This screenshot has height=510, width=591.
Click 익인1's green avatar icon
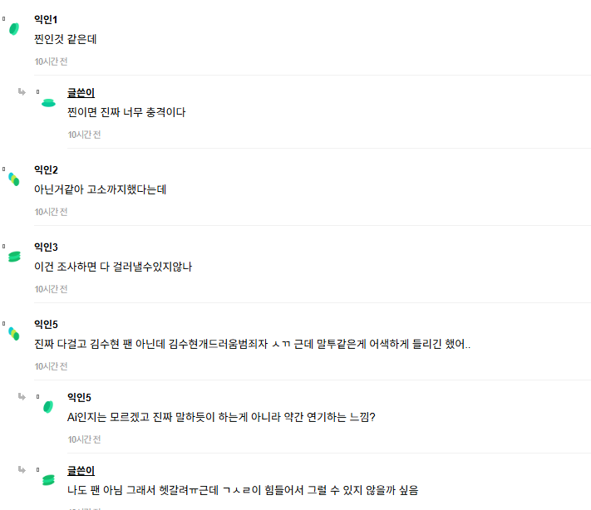coord(14,29)
